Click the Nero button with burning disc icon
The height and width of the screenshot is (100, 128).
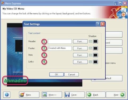29,95
